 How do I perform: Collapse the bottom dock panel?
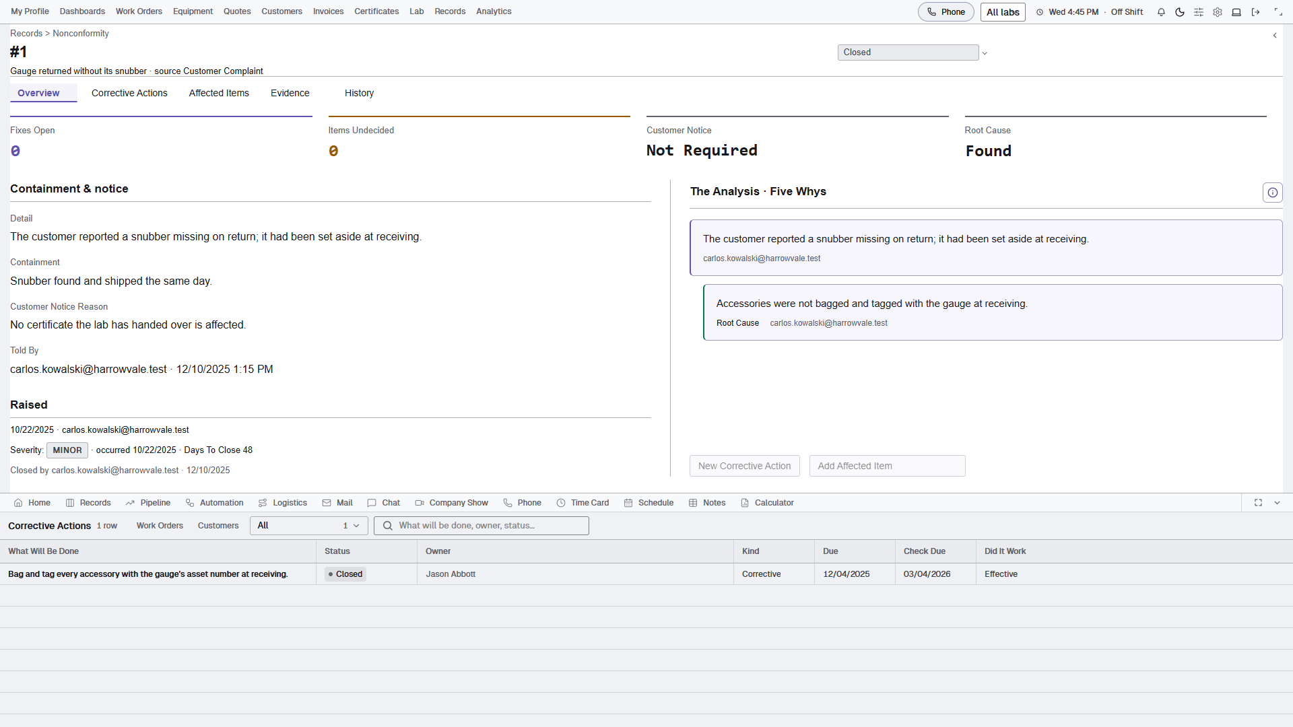click(1277, 503)
